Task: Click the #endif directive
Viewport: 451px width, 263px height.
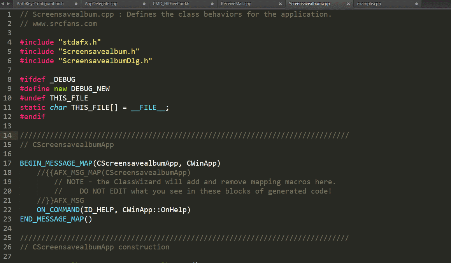Action: pyautogui.click(x=33, y=117)
